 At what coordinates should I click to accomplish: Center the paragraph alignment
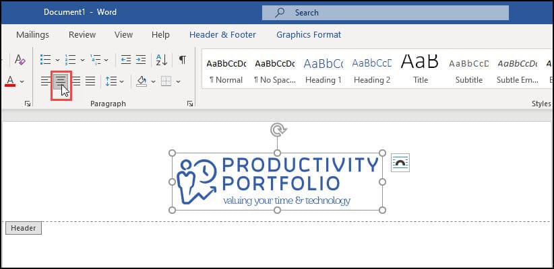click(x=61, y=81)
